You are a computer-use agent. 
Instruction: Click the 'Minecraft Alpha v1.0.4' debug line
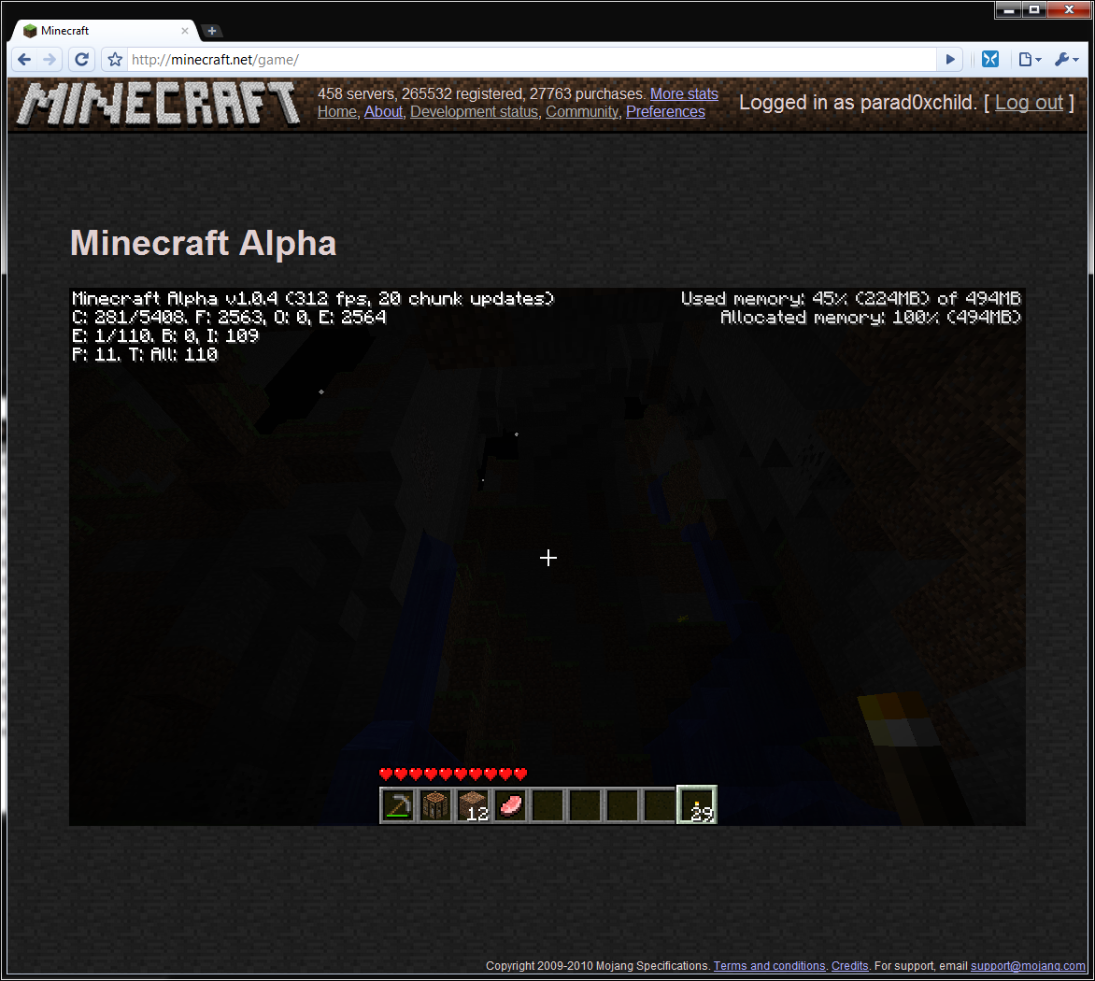coord(313,299)
